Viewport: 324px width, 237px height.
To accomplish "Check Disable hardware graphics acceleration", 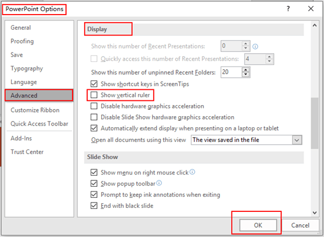I will point(94,106).
